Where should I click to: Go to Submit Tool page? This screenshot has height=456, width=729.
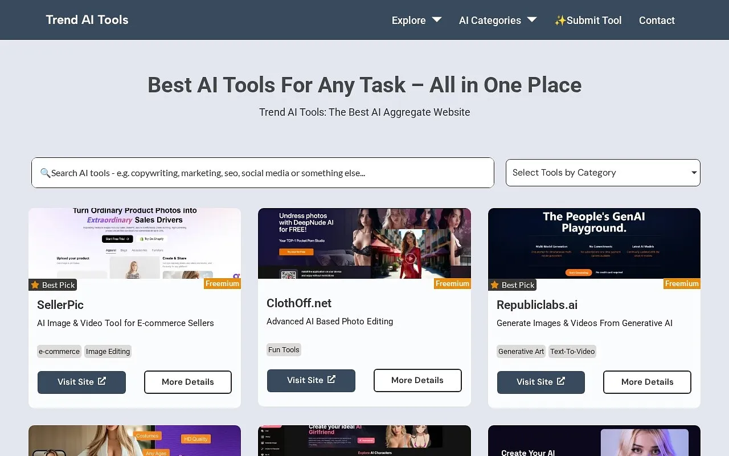[x=588, y=20]
